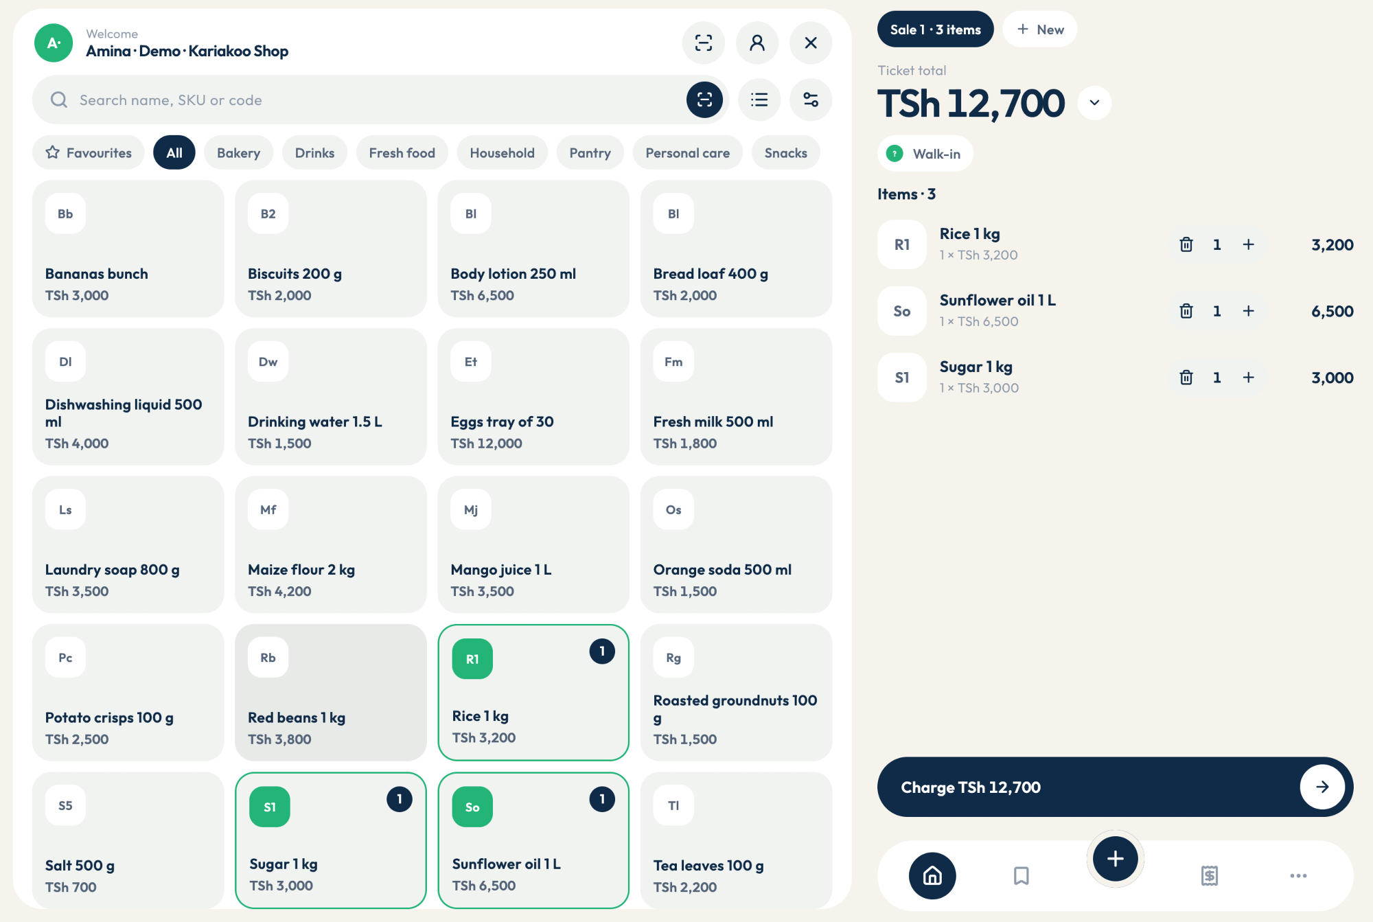Start a New sale ticket
The image size is (1373, 922).
pos(1040,30)
